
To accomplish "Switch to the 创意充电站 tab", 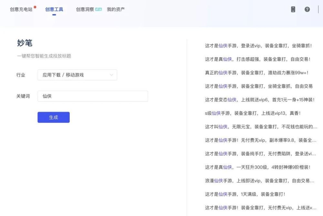I will (x=20, y=10).
